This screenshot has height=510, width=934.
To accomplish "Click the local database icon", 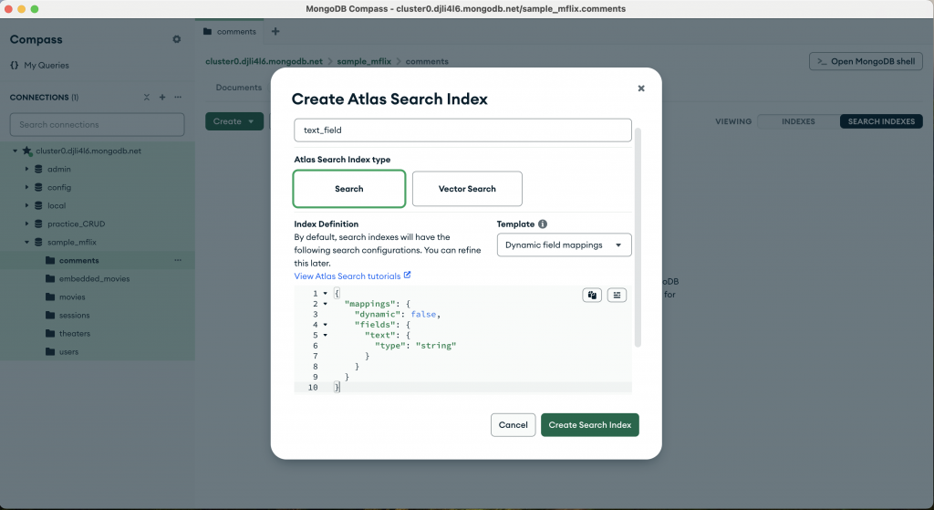I will click(38, 205).
